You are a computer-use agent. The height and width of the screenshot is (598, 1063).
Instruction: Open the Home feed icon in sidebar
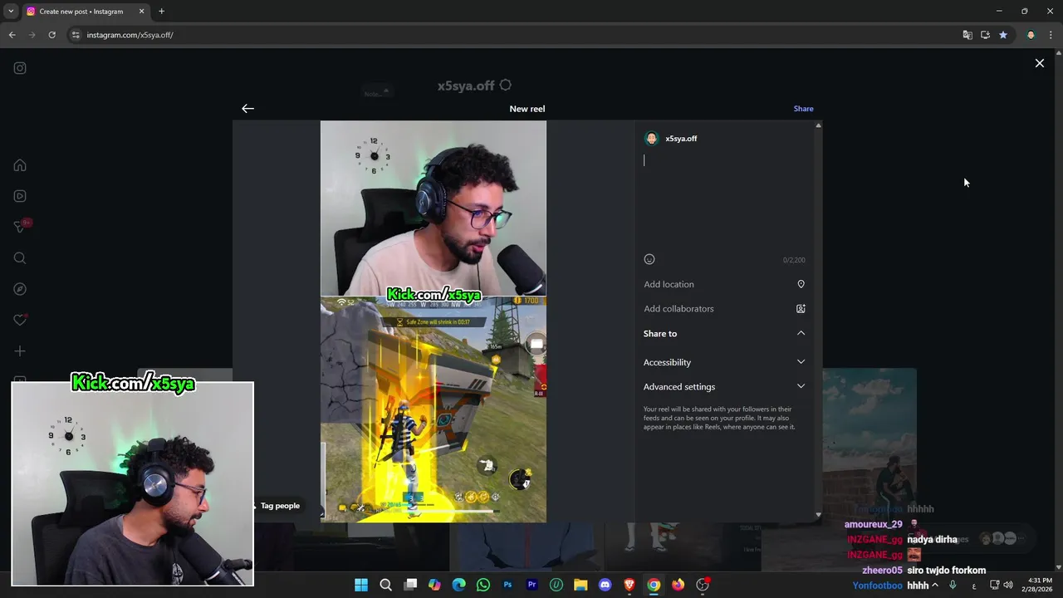click(20, 165)
